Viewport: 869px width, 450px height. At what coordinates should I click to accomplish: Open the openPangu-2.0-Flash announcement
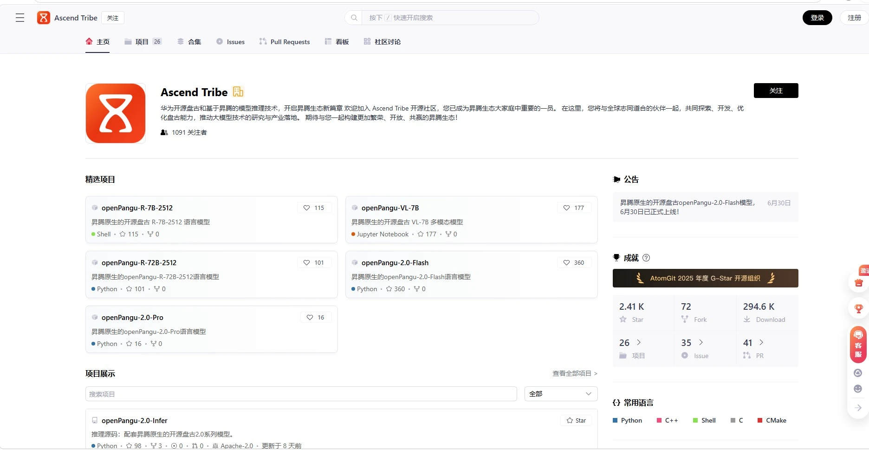click(x=705, y=207)
